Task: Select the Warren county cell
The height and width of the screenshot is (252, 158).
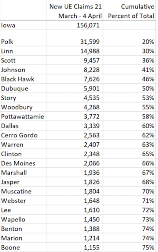Action: [x=23, y=144]
